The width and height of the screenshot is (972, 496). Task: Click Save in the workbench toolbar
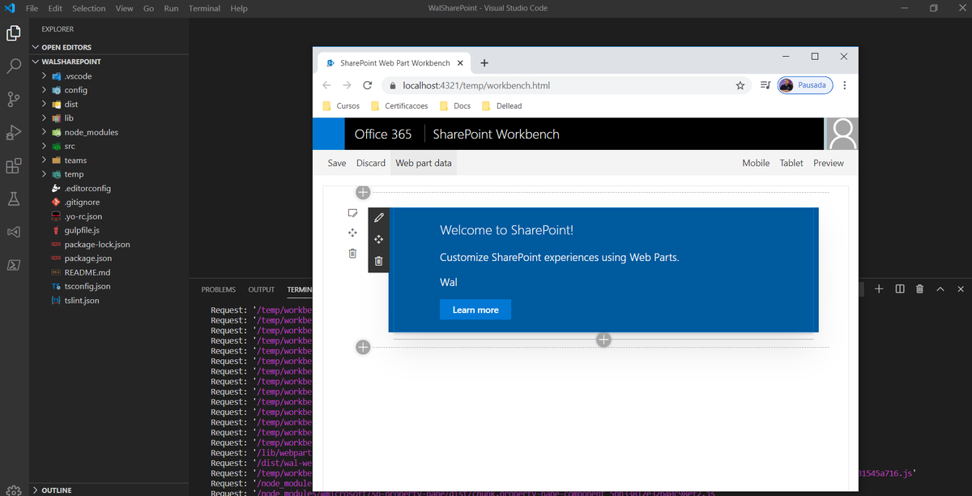[x=337, y=163]
